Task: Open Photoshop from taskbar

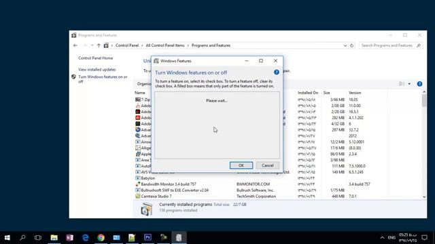Action: [x=148, y=238]
